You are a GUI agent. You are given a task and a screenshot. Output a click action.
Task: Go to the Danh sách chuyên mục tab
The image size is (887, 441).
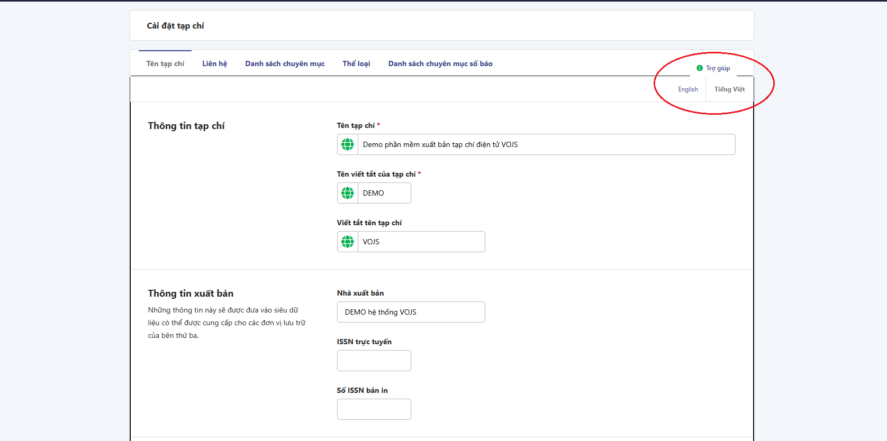pyautogui.click(x=285, y=63)
